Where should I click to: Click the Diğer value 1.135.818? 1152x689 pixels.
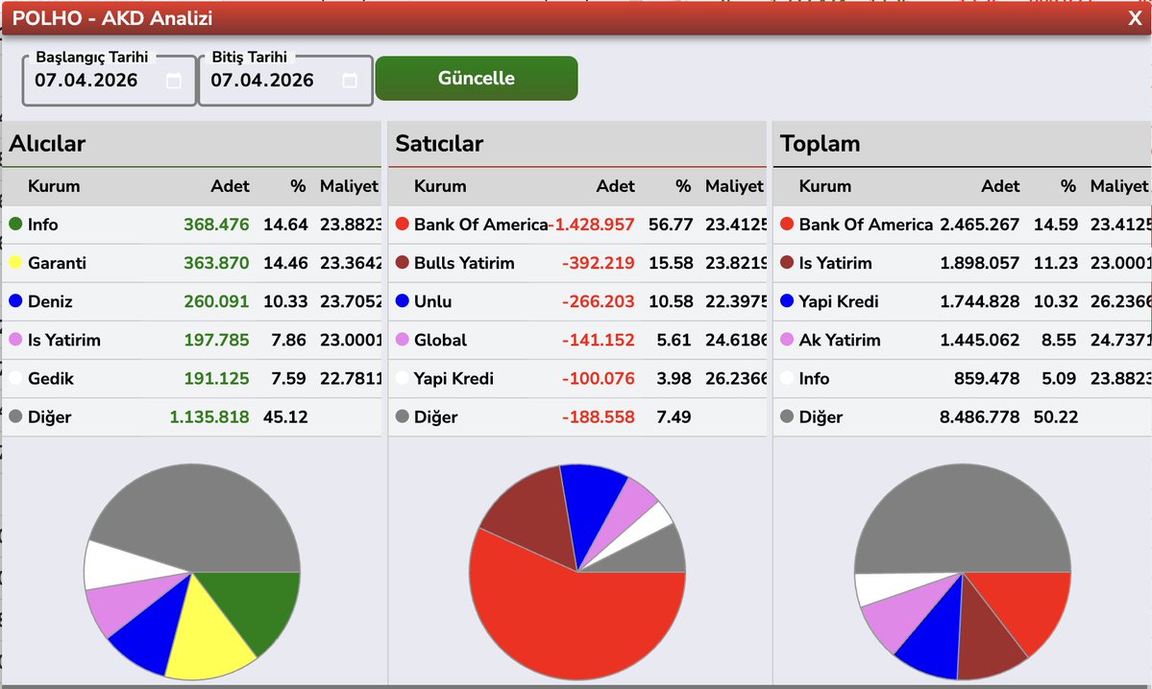click(209, 417)
